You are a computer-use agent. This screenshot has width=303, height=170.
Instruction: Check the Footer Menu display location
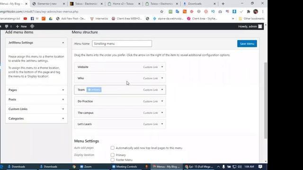113,160
